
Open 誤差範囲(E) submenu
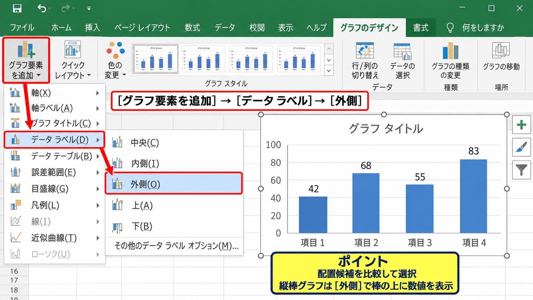pyautogui.click(x=55, y=172)
